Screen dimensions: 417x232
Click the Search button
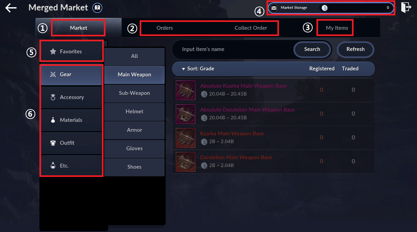(312, 49)
